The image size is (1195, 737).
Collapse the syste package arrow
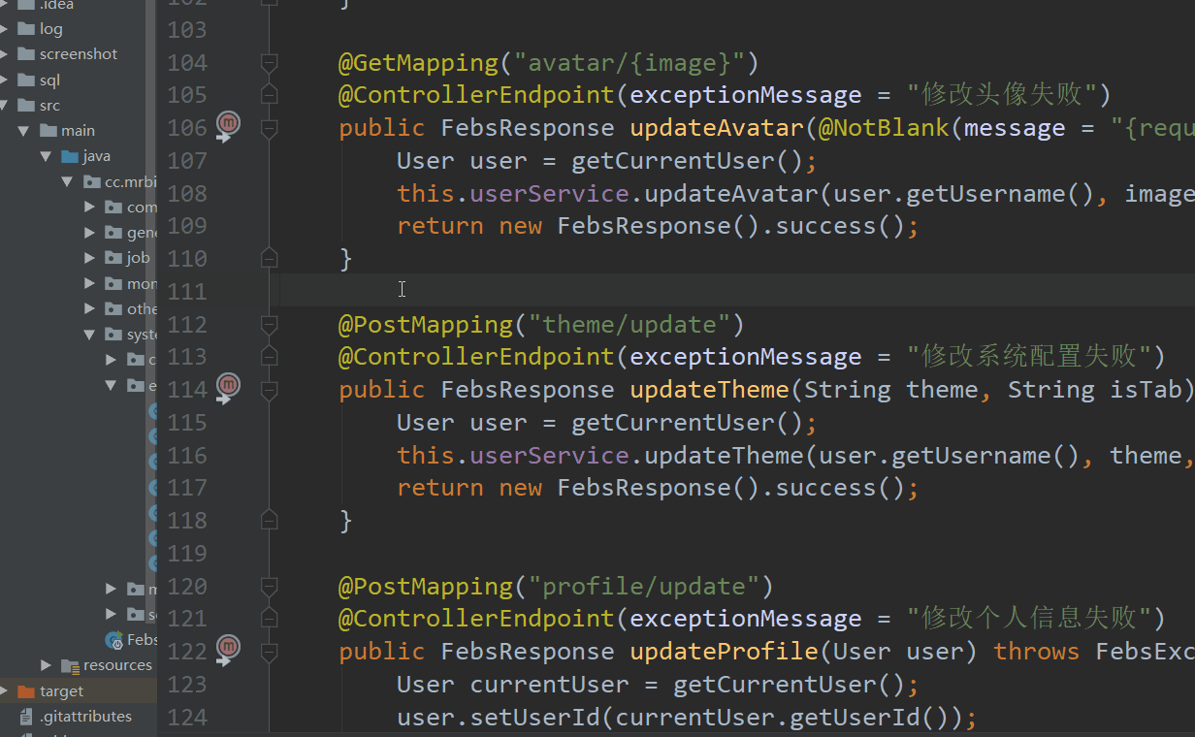click(89, 335)
